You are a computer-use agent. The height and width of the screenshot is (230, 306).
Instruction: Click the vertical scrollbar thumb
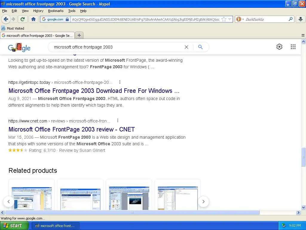pos(303,157)
